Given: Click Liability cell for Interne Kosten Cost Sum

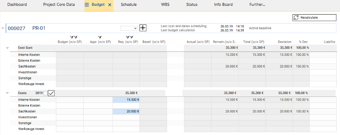Looking at the screenshot, I should coord(323,55).
